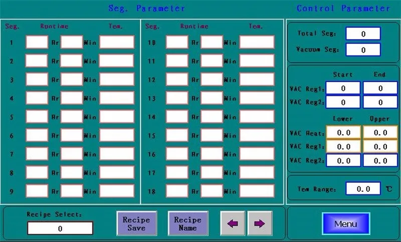Edit the VAC Heat Lower limit field

click(x=343, y=132)
